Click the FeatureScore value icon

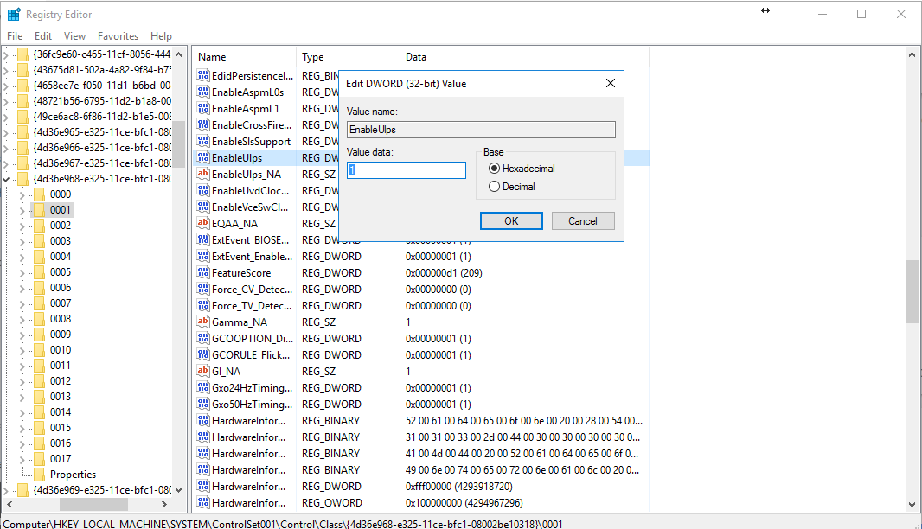click(203, 273)
